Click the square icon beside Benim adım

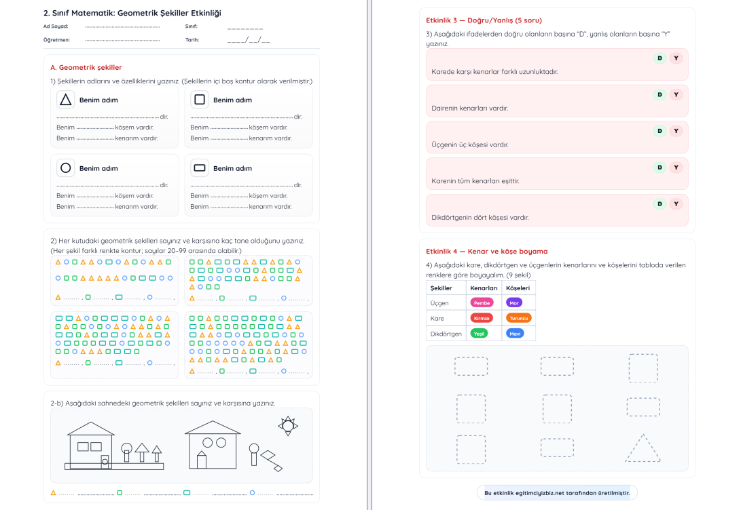199,100
